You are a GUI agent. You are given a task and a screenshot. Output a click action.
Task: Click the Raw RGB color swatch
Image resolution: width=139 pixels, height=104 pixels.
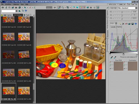tap(118, 66)
